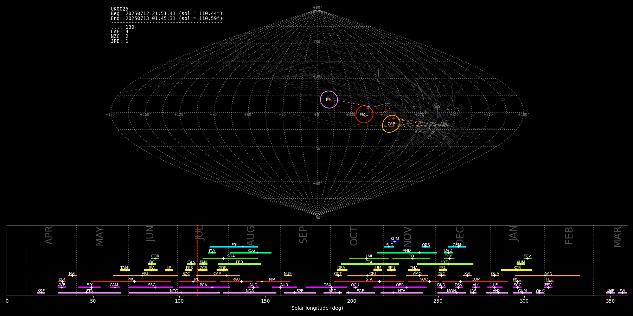
Task: Click the red JPE timeline bar
Action: pos(197,281)
